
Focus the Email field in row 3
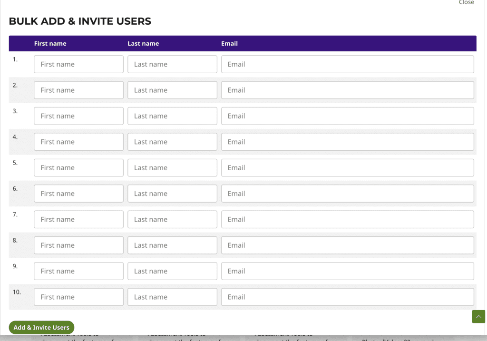347,116
